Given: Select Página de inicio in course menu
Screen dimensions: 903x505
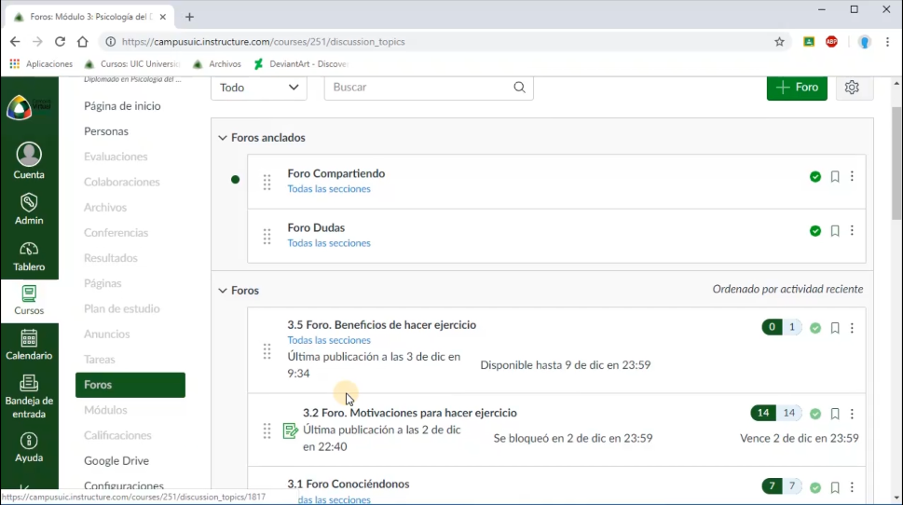Looking at the screenshot, I should pyautogui.click(x=122, y=106).
